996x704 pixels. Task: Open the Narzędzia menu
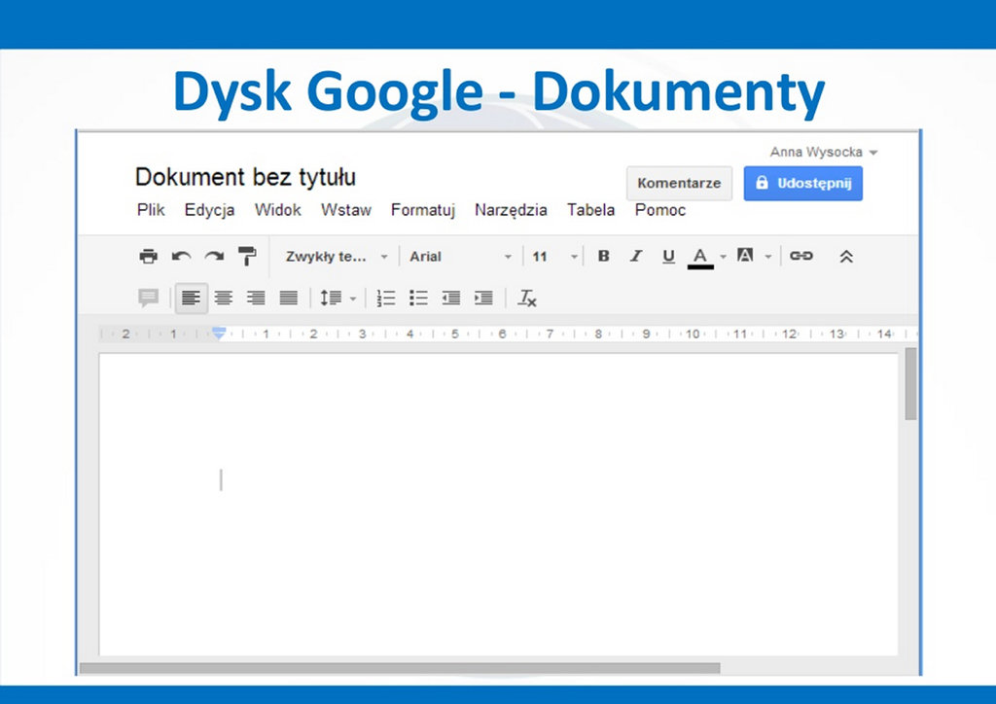tap(511, 210)
